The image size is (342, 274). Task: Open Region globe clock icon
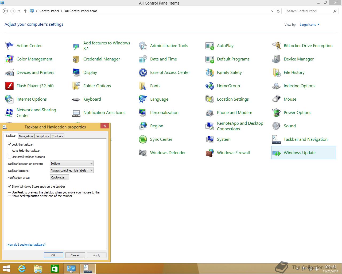coord(143,126)
